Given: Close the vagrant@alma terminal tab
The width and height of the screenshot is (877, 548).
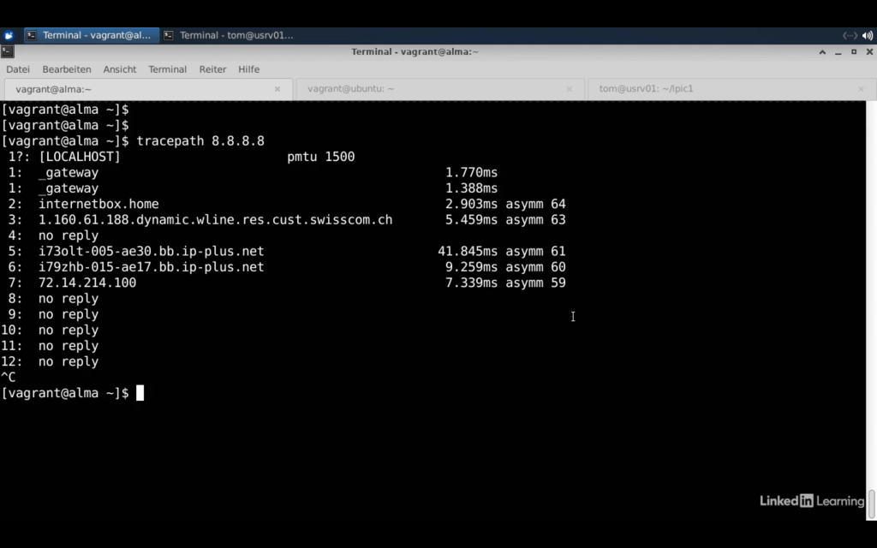Looking at the screenshot, I should tap(277, 89).
